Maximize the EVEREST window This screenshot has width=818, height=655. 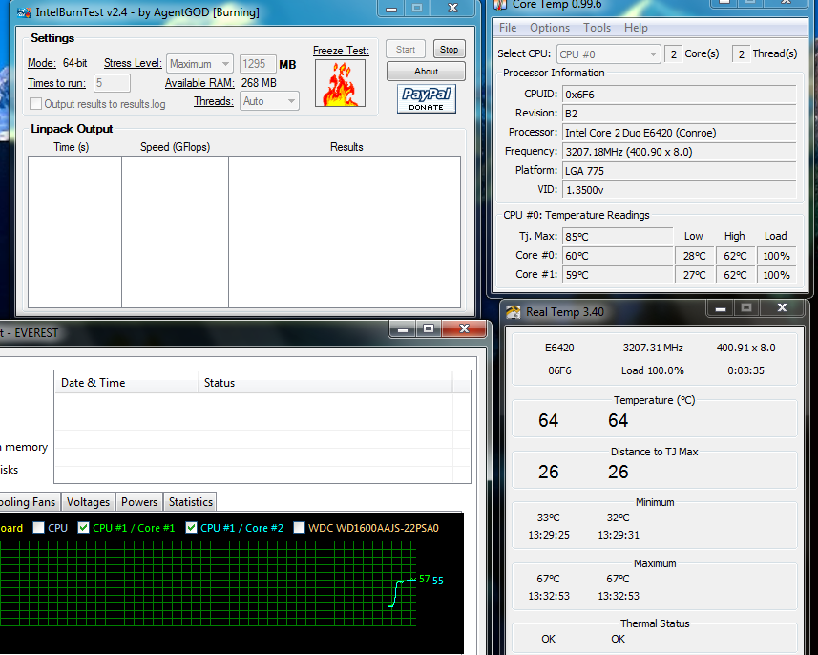click(x=429, y=328)
